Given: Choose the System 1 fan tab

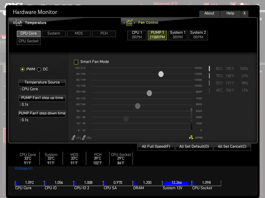Looking at the screenshot, I should (x=178, y=35).
